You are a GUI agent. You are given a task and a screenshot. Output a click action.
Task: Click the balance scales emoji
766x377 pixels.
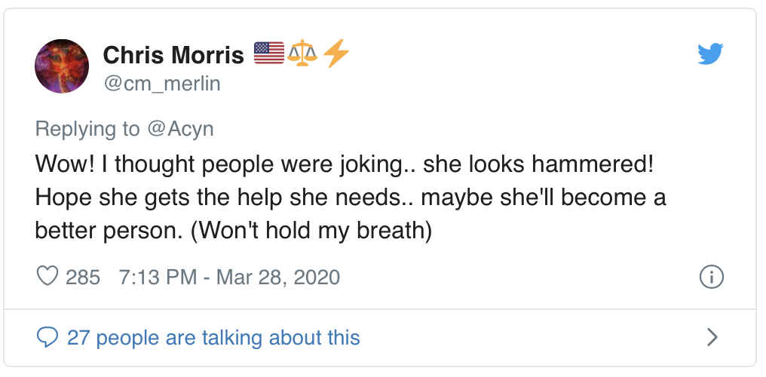[302, 53]
